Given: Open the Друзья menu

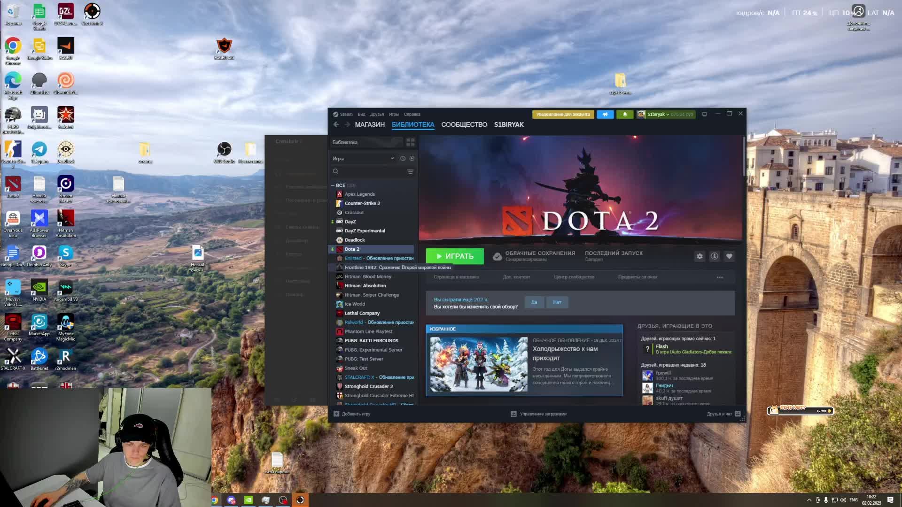Looking at the screenshot, I should (377, 115).
